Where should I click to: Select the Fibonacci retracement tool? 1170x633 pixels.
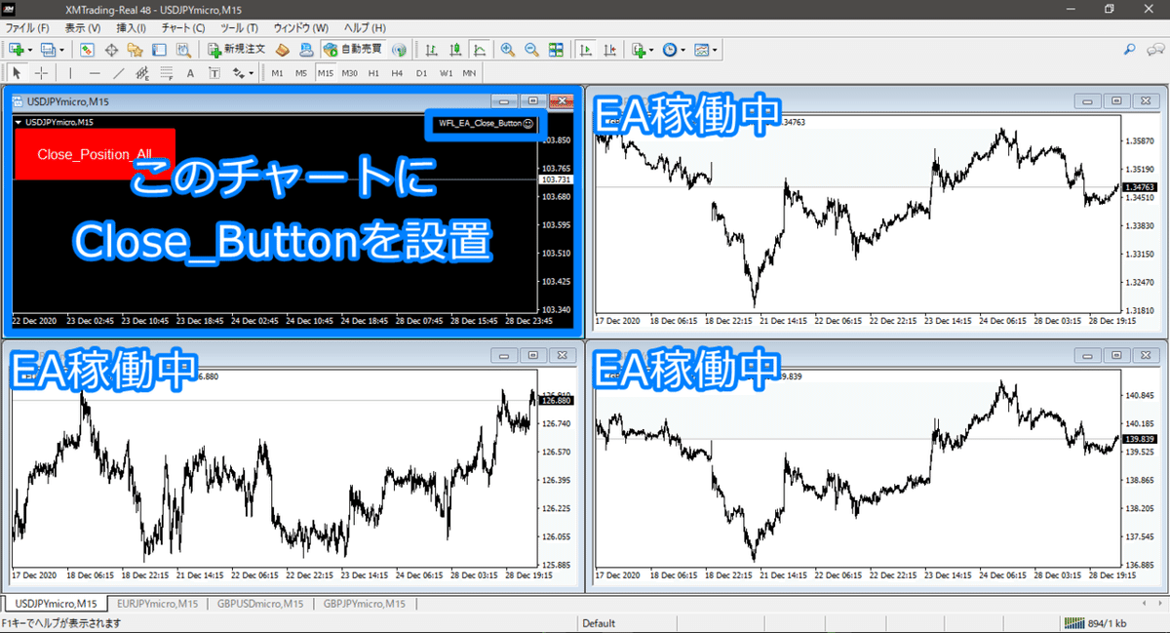167,72
